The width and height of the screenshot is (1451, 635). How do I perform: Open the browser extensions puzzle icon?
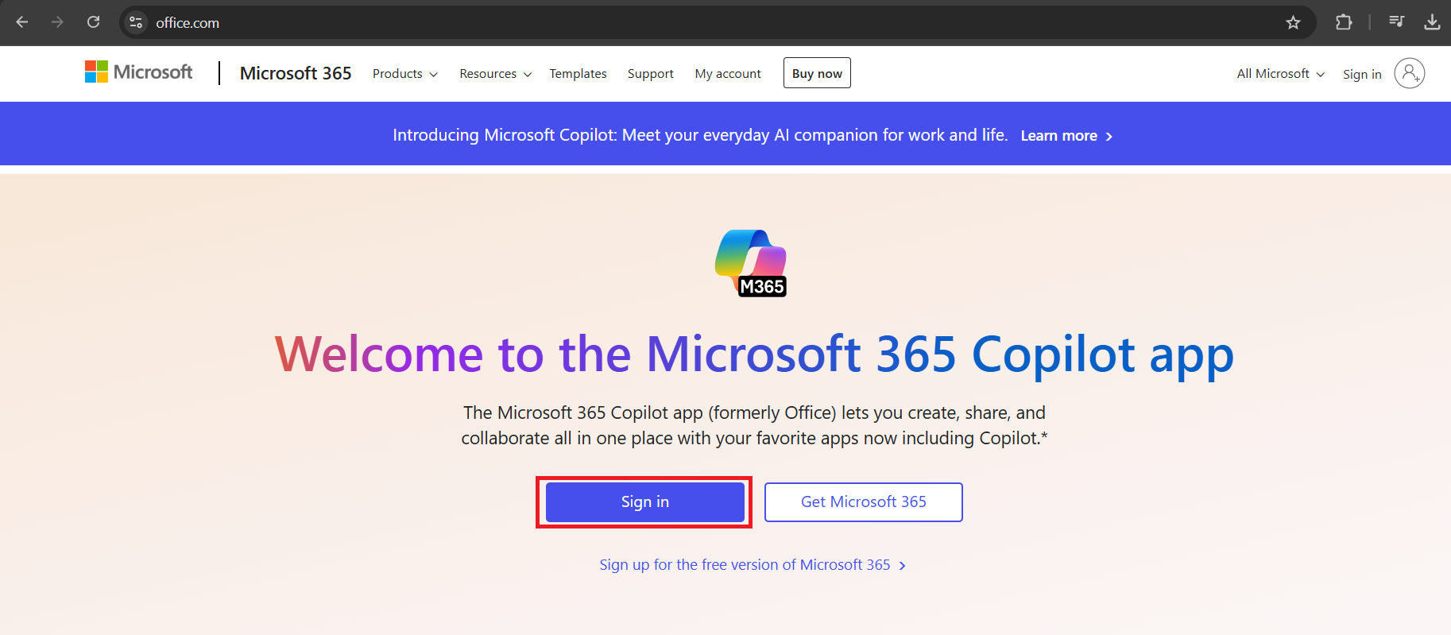tap(1344, 22)
